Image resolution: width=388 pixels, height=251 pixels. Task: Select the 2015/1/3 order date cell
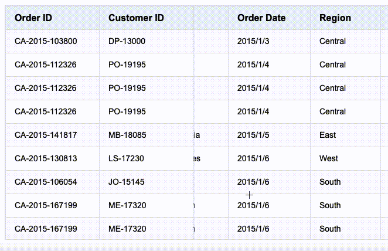click(x=253, y=41)
